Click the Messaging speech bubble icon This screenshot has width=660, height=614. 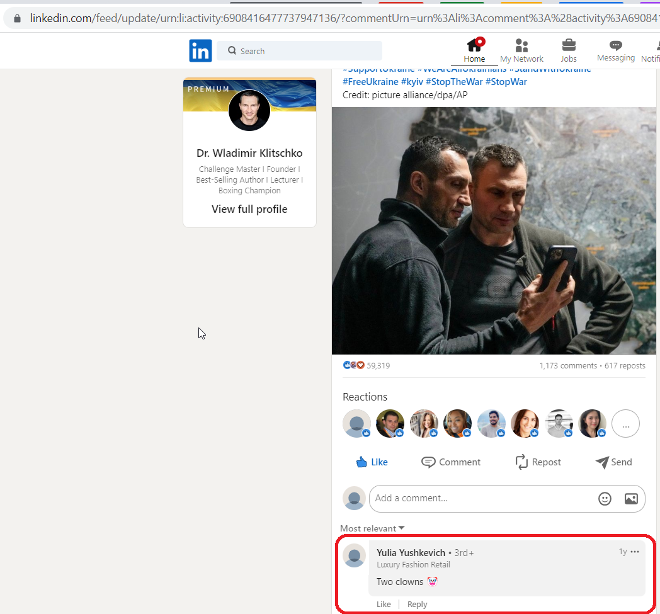[x=616, y=45]
